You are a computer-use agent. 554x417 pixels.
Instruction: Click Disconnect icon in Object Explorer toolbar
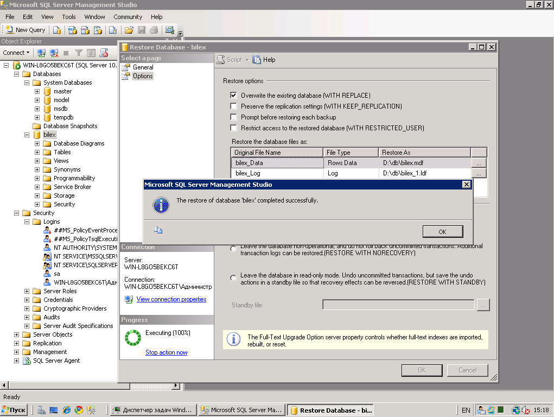point(54,53)
